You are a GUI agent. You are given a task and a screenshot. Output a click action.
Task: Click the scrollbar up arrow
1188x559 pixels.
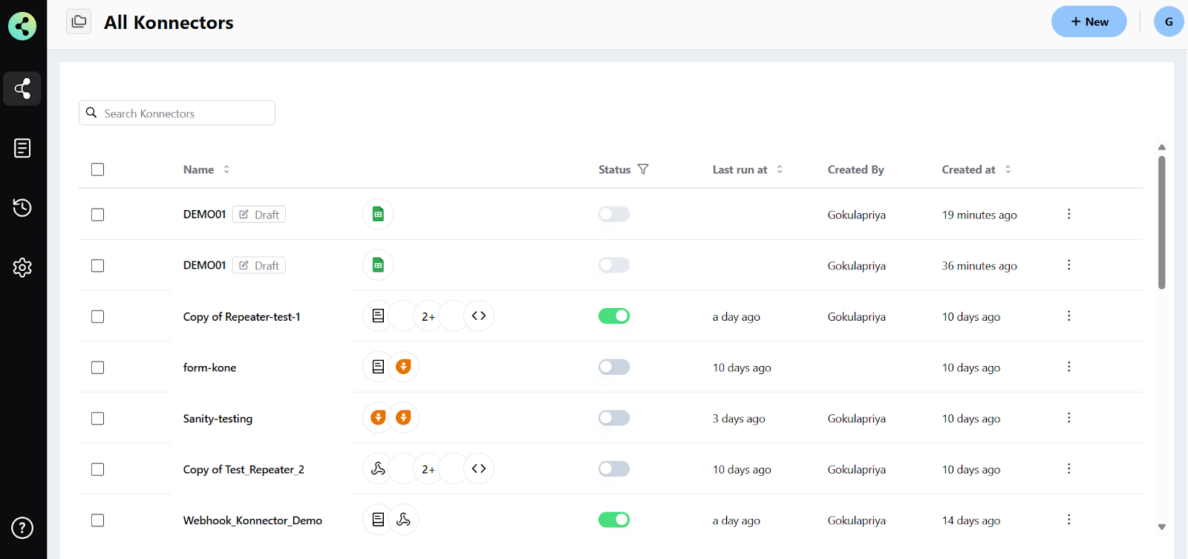(x=1162, y=147)
